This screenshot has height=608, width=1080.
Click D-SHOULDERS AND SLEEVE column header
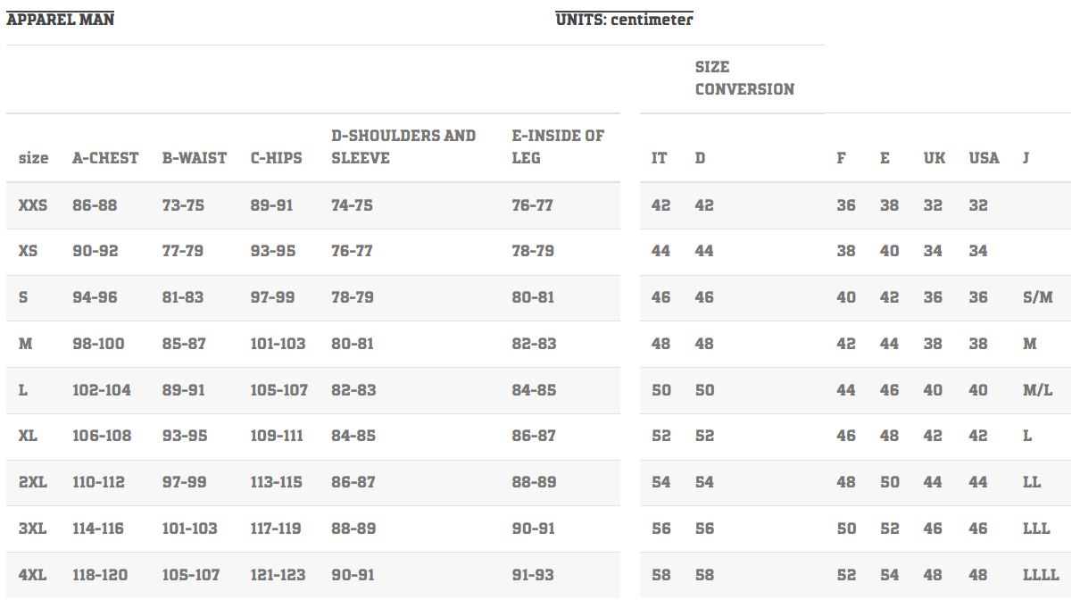point(403,146)
